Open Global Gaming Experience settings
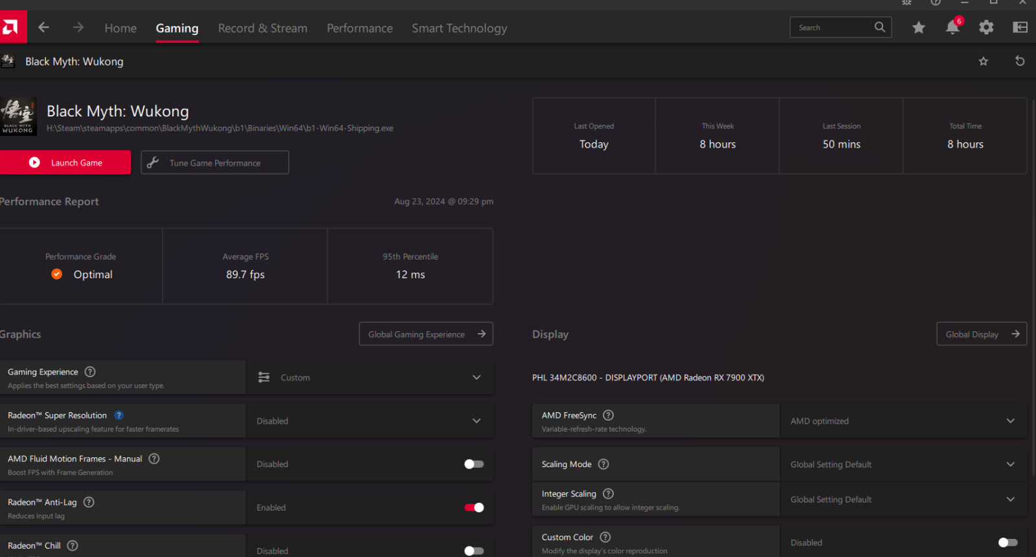Image resolution: width=1036 pixels, height=557 pixels. [426, 334]
